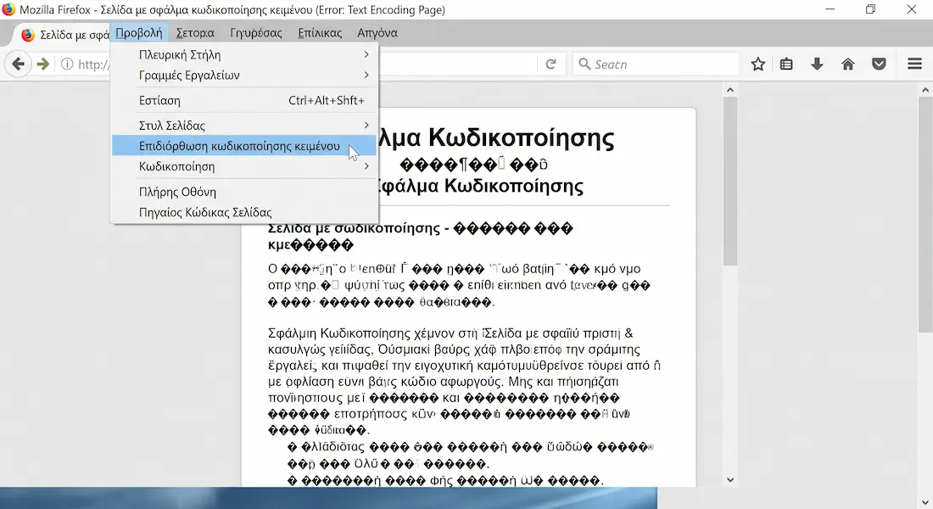Click the outer window scrollbar thumb
Viewport: 933px width, 509px height.
(925, 215)
